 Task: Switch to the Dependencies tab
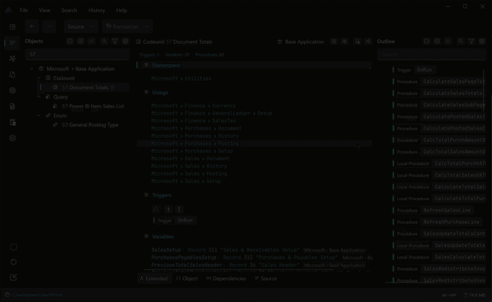(226, 279)
